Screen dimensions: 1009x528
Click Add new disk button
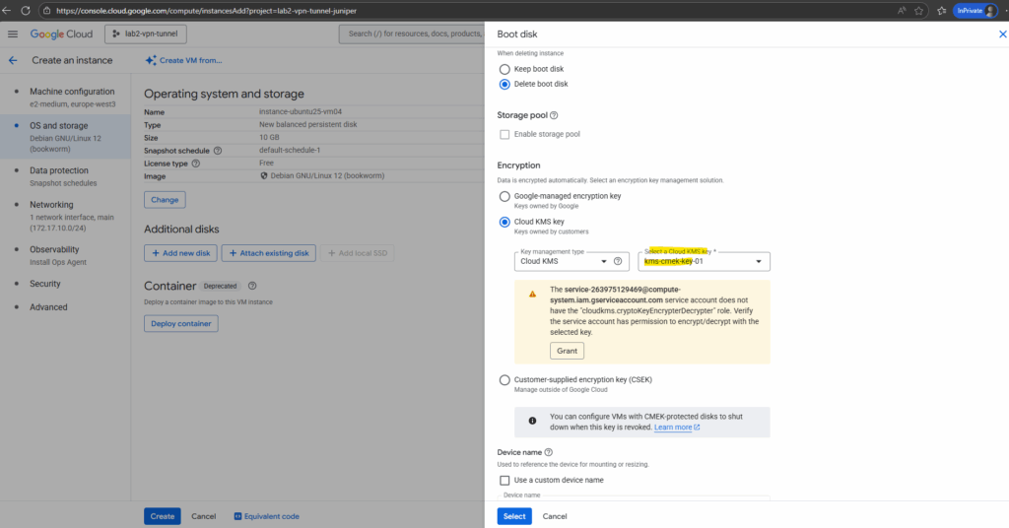tap(181, 253)
